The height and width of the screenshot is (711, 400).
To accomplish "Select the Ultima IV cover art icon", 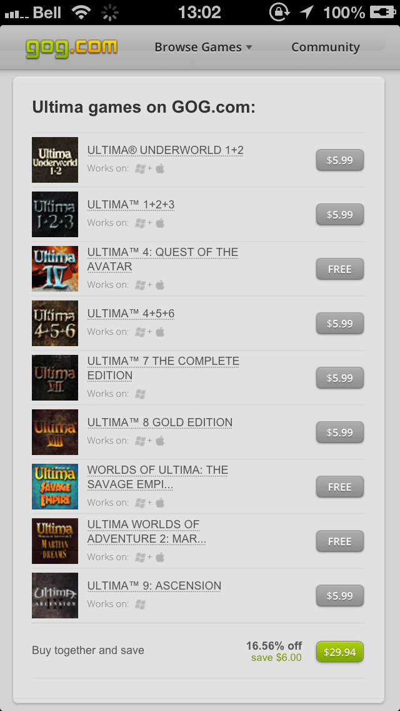I will coord(55,269).
